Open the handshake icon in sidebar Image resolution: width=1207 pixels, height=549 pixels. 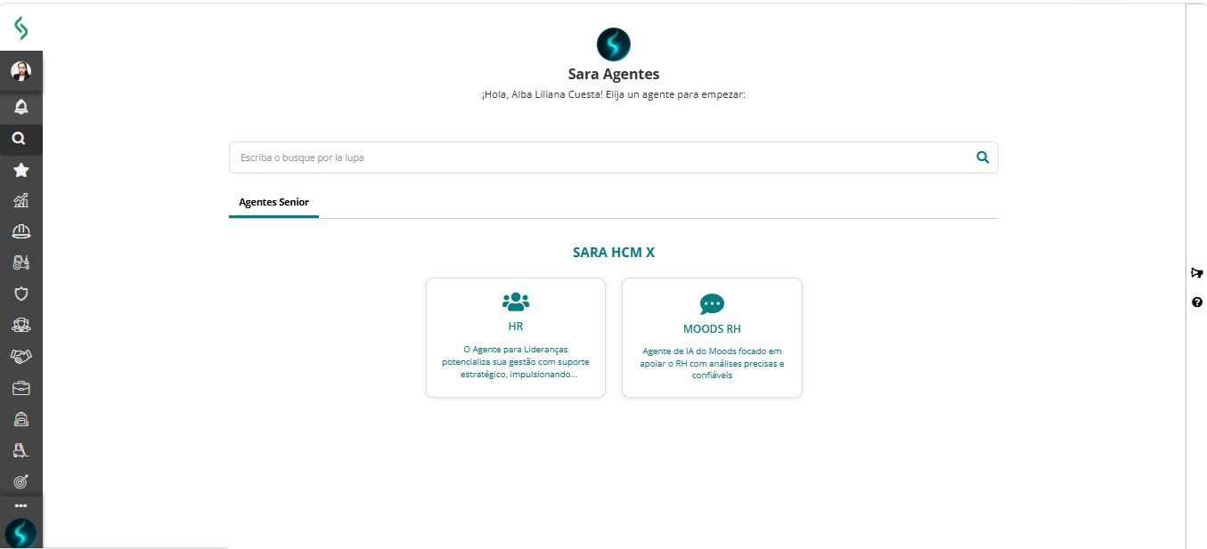[x=21, y=356]
